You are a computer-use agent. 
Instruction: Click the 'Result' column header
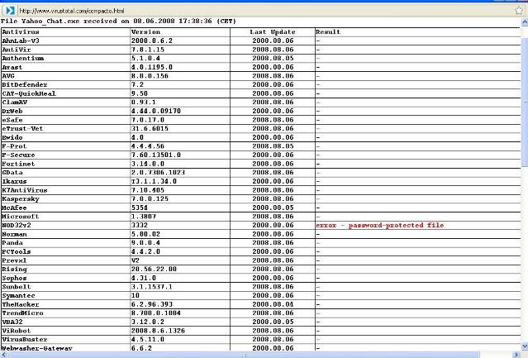pyautogui.click(x=328, y=32)
